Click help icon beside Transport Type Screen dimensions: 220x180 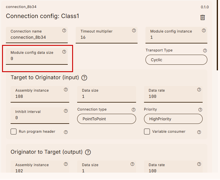[x=205, y=51]
